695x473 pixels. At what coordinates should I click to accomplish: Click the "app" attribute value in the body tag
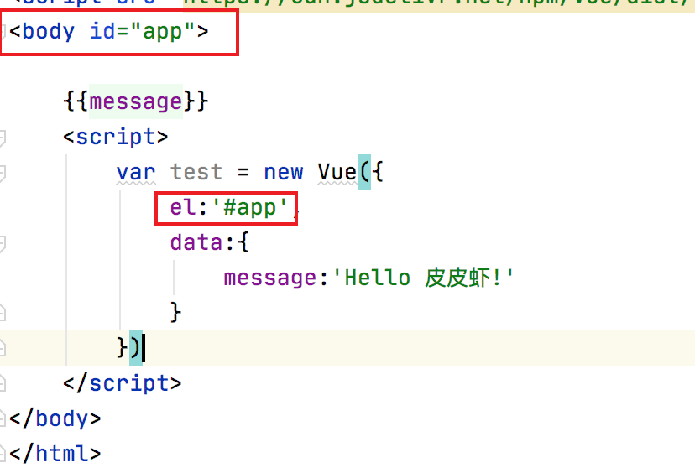(x=162, y=31)
